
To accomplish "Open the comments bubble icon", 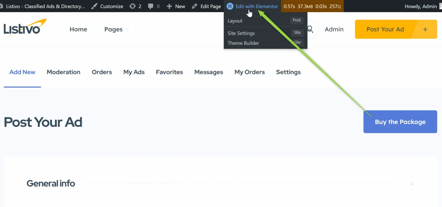I will click(x=151, y=6).
